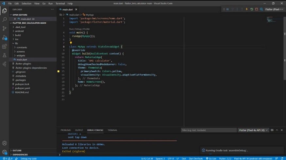This screenshot has height=160, width=286.
Task: Grab the debug toolbar drag handle
Action: pos(224,9)
